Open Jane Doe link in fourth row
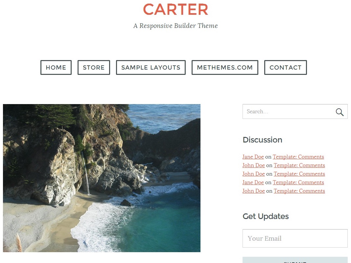351x263 pixels. point(253,182)
